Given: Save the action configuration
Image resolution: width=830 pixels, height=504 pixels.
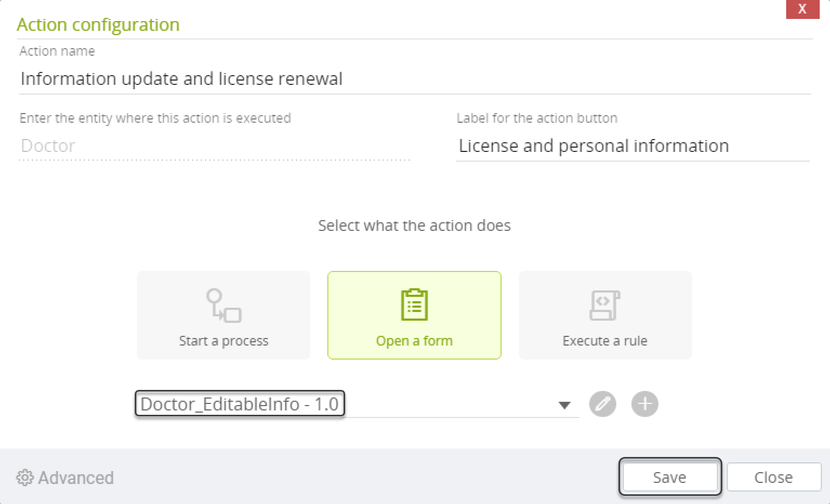Looking at the screenshot, I should pyautogui.click(x=670, y=477).
